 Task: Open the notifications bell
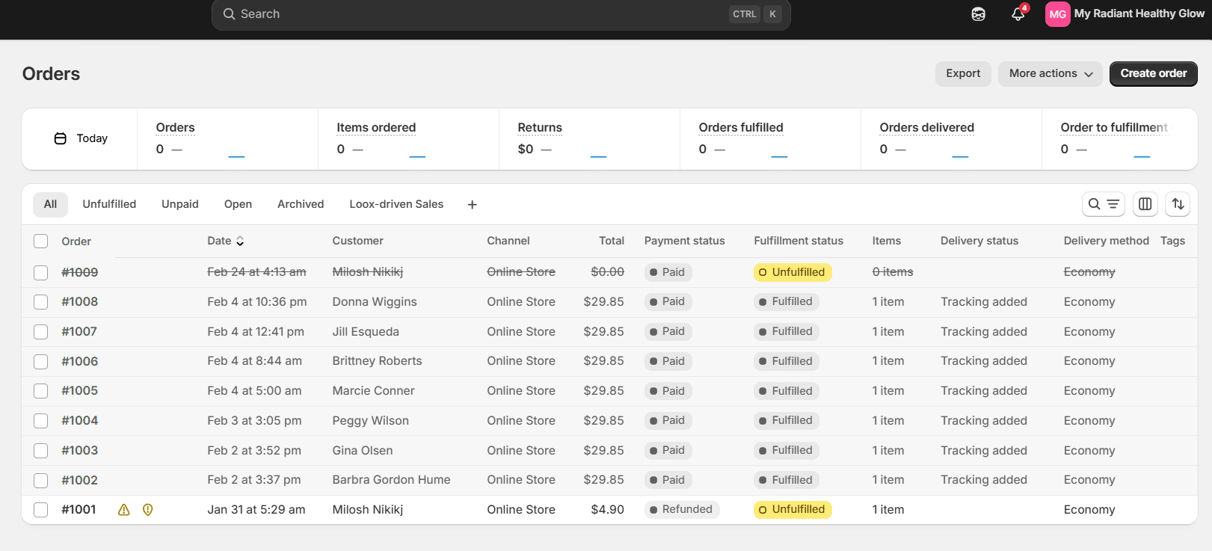[x=1018, y=14]
